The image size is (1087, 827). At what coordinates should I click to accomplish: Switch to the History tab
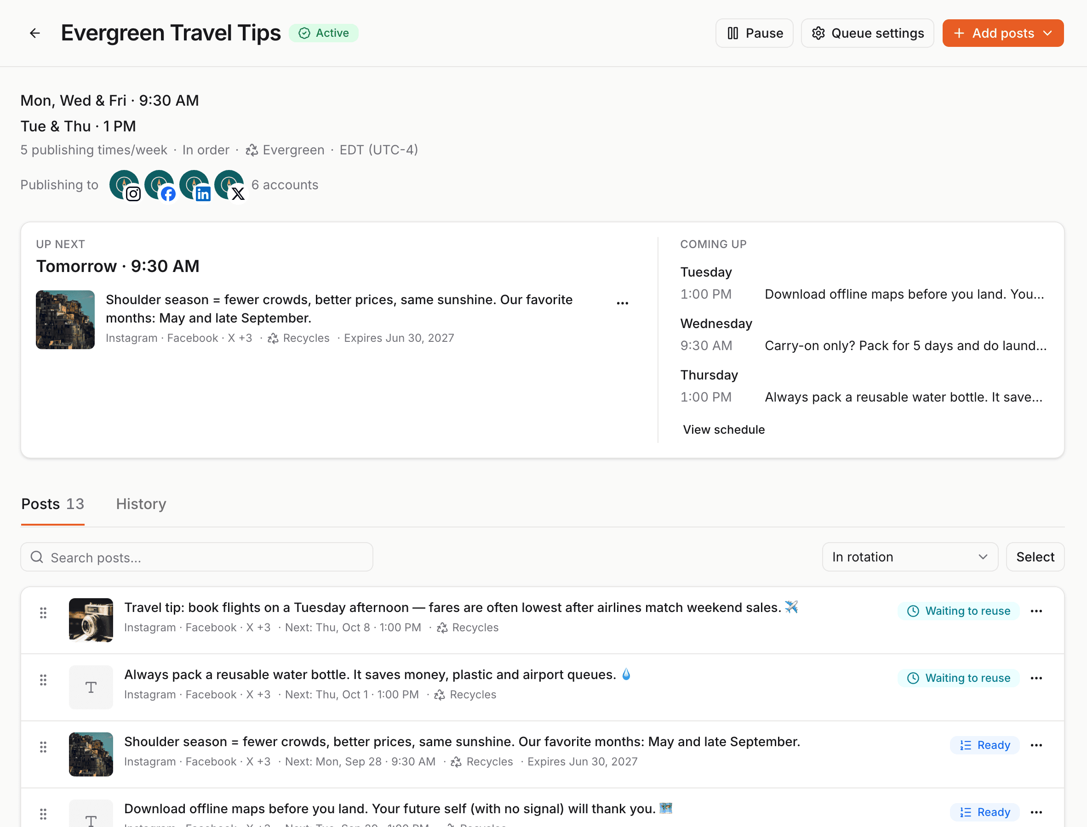[x=141, y=504]
